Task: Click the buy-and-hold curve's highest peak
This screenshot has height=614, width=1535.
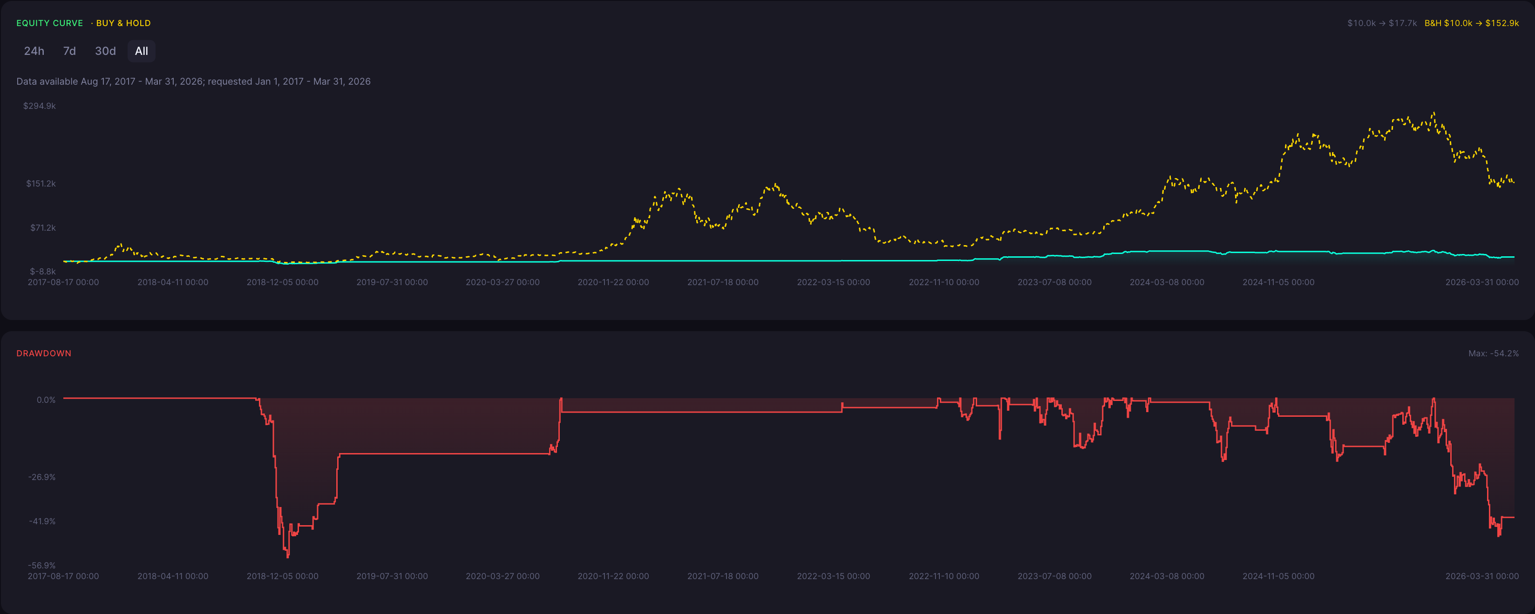Action: tap(1433, 113)
